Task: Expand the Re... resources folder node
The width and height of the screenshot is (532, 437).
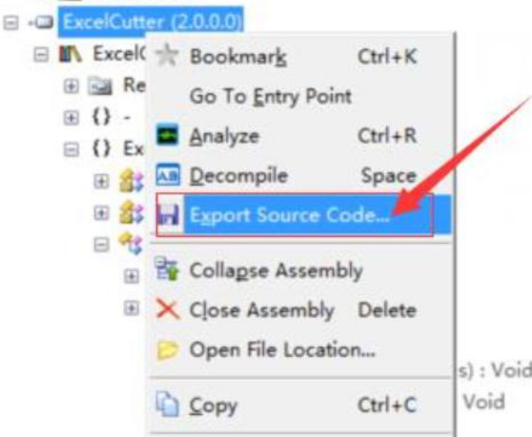Action: click(71, 87)
